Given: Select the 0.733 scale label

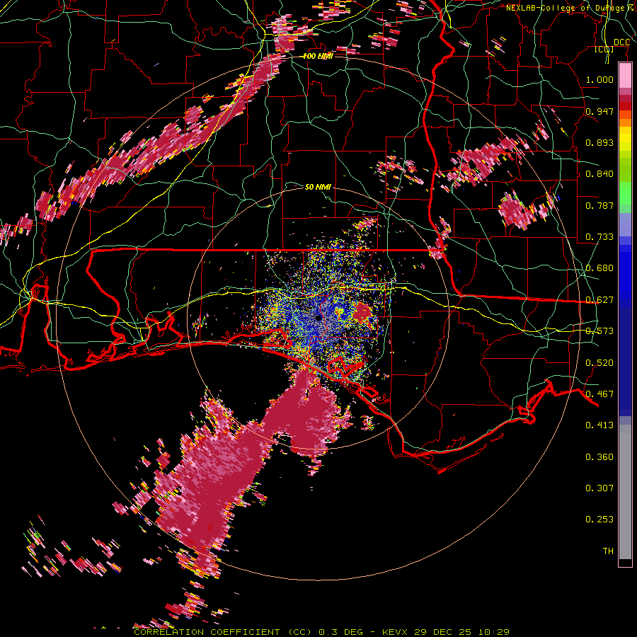Looking at the screenshot, I should [599, 237].
